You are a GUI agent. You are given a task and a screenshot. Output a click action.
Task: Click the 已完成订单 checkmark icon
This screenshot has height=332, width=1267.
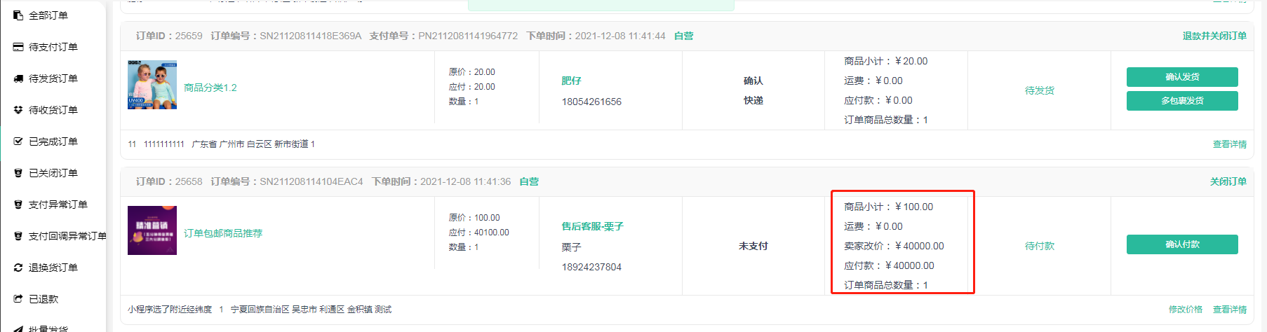pyautogui.click(x=18, y=141)
